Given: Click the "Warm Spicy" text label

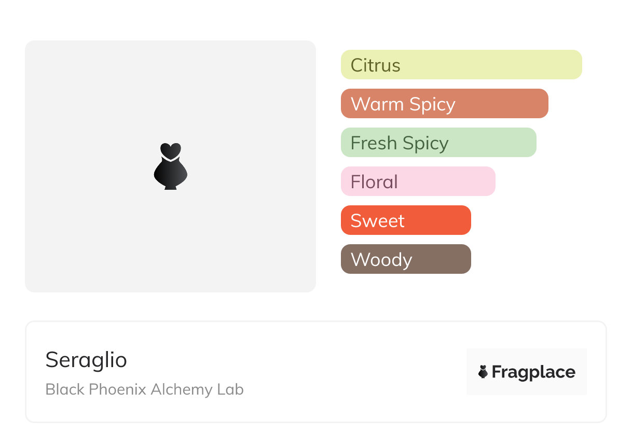Looking at the screenshot, I should click(403, 104).
